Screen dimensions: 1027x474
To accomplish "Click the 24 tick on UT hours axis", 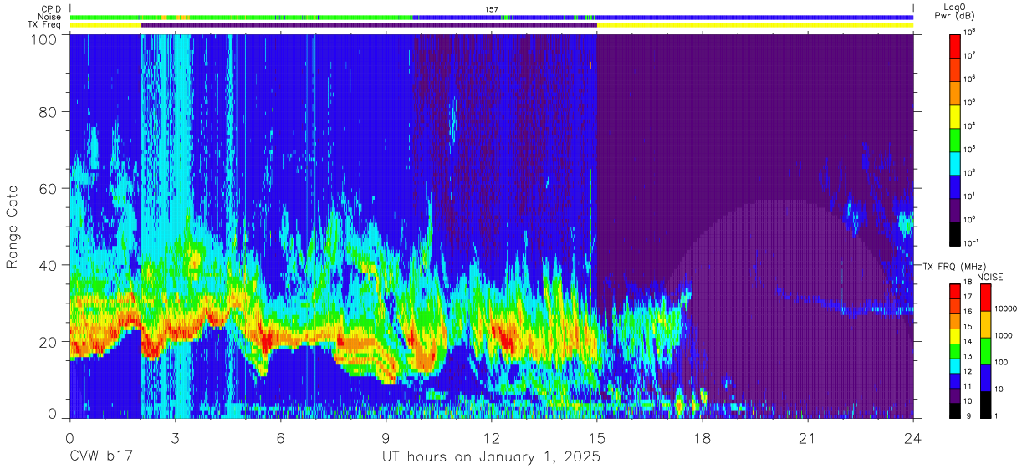I will pyautogui.click(x=912, y=437).
